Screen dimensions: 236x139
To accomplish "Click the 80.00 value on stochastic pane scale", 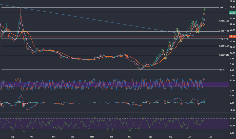I will click(x=232, y=80).
